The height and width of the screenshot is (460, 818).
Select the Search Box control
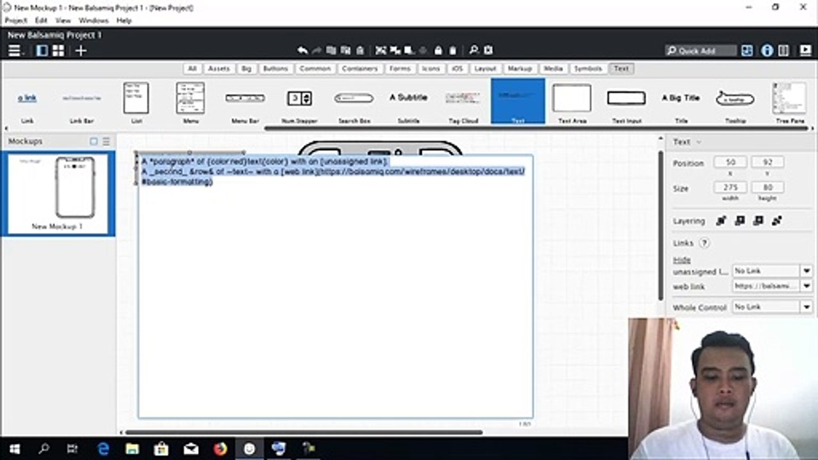click(354, 102)
